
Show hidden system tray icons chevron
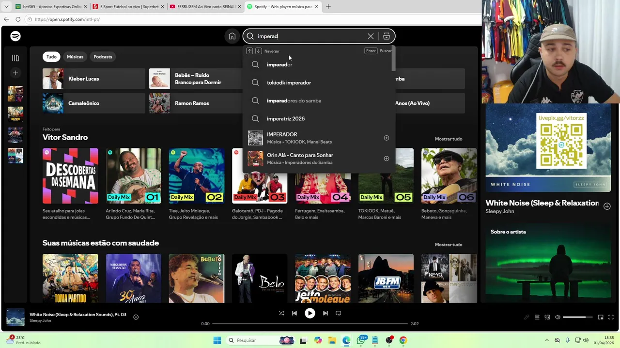coord(547,340)
